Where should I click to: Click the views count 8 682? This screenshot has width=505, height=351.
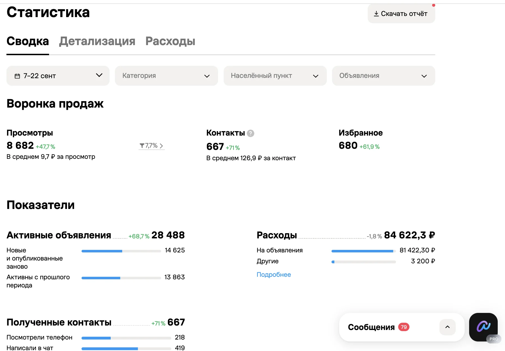pyautogui.click(x=20, y=145)
